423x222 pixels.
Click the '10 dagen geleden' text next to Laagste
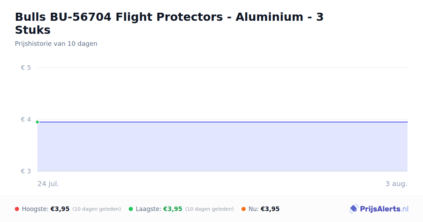pyautogui.click(x=209, y=209)
